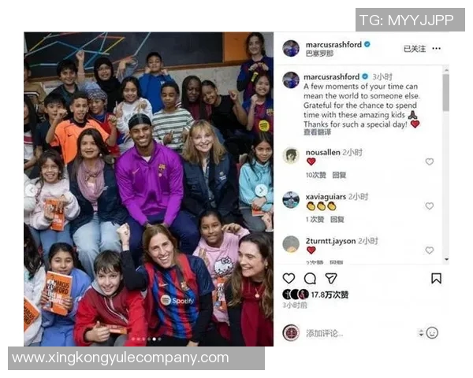Expand translation with 查看翻译
This screenshot has height=378, width=473.
click(x=317, y=132)
